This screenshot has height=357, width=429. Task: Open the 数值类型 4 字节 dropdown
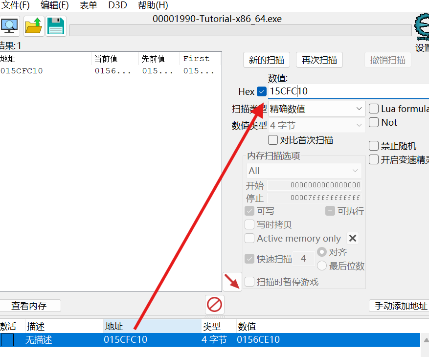[x=316, y=125]
